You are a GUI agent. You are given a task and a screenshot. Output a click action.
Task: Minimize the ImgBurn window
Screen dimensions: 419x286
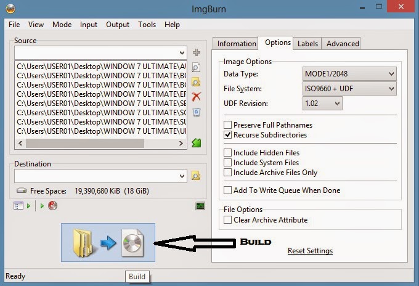coord(362,7)
